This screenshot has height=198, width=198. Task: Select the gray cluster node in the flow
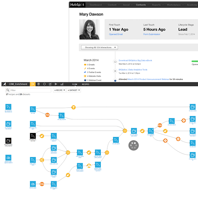(134, 145)
